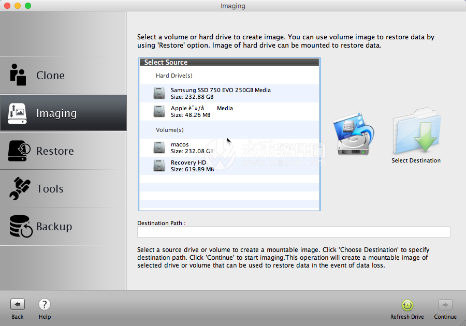The width and height of the screenshot is (466, 326).
Task: Click the Help button label
Action: pos(45,317)
